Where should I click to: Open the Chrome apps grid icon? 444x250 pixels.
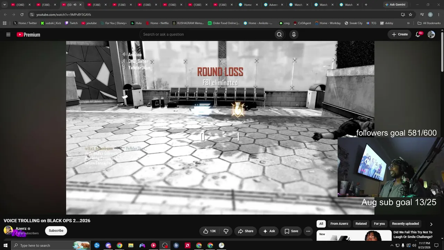5,23
